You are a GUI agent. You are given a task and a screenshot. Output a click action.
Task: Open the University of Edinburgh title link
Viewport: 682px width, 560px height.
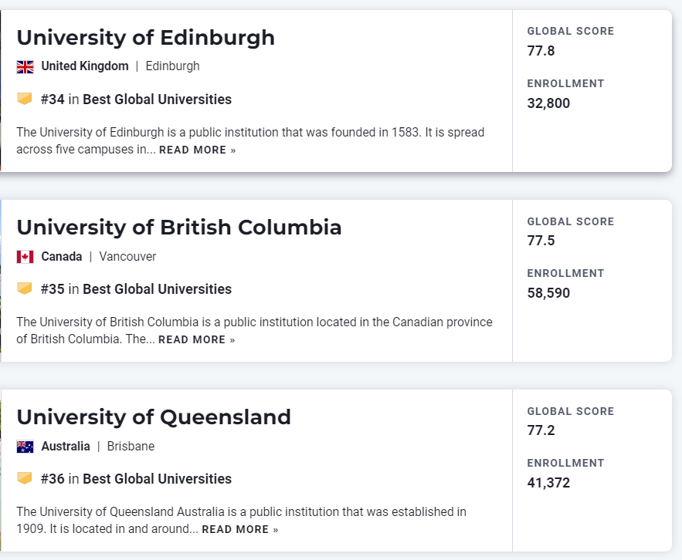[x=145, y=37]
